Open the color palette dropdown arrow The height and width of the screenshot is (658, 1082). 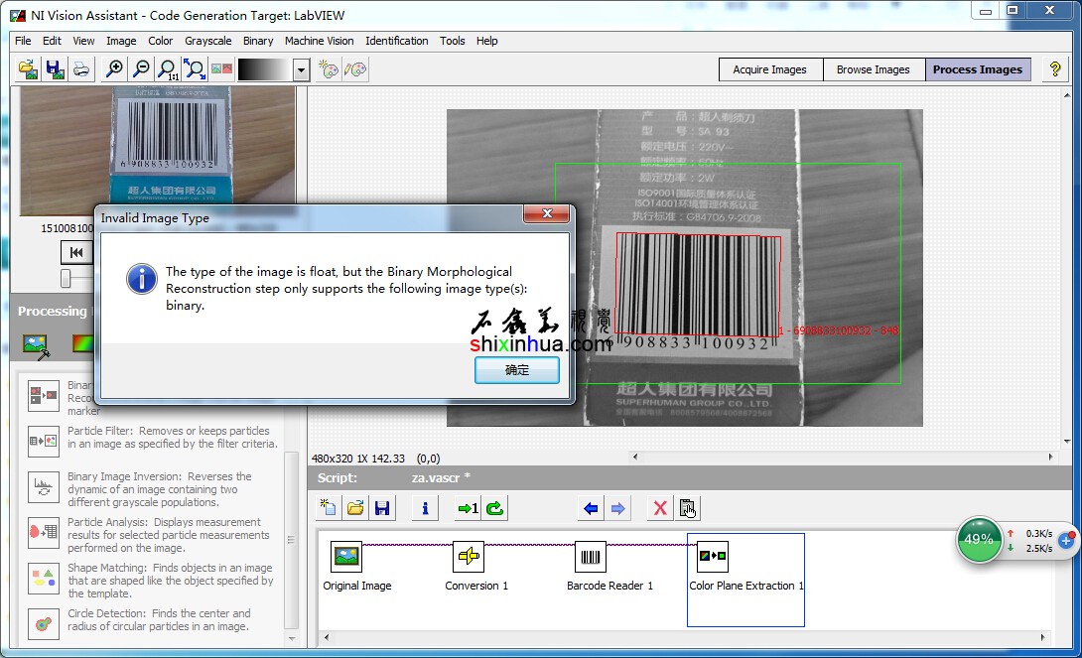click(x=301, y=70)
